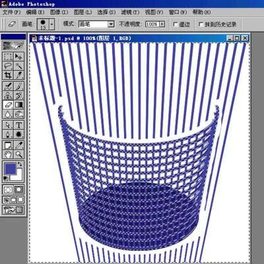The height and width of the screenshot is (264, 264).
Task: Expand the 模式 mode dropdown
Action: [111, 24]
